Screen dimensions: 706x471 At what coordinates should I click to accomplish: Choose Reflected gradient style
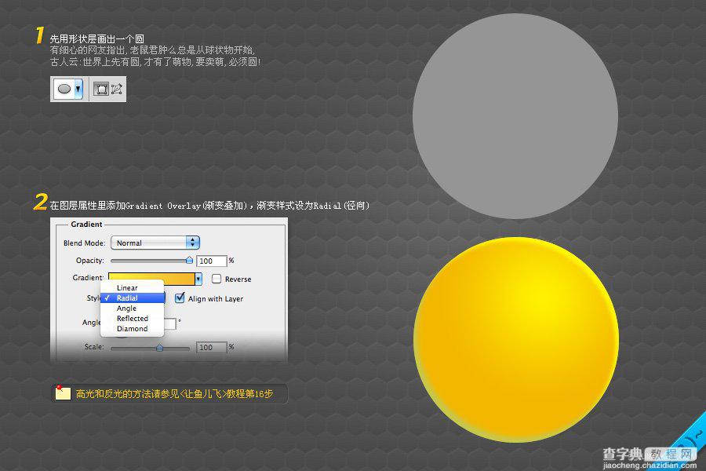pyautogui.click(x=133, y=318)
